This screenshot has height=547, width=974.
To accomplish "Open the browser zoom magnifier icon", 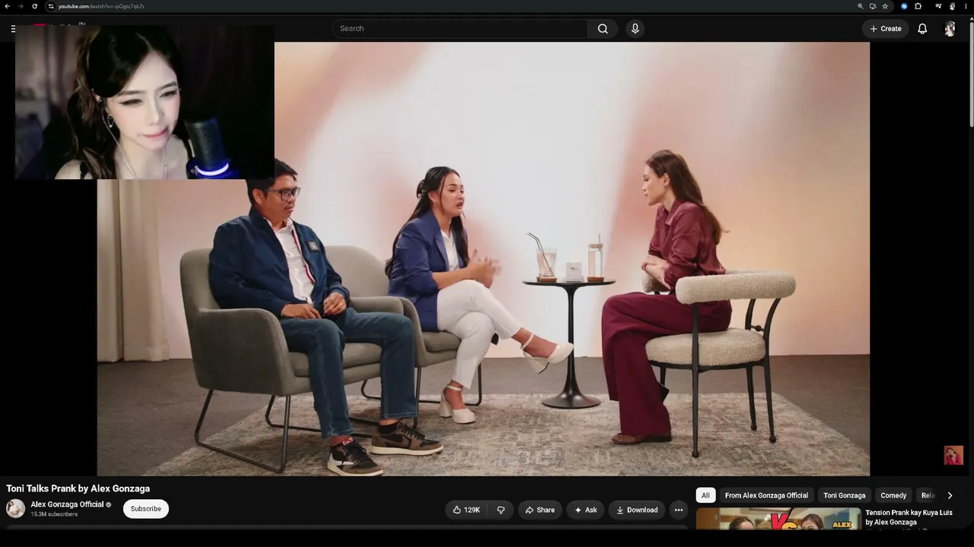I will click(861, 6).
